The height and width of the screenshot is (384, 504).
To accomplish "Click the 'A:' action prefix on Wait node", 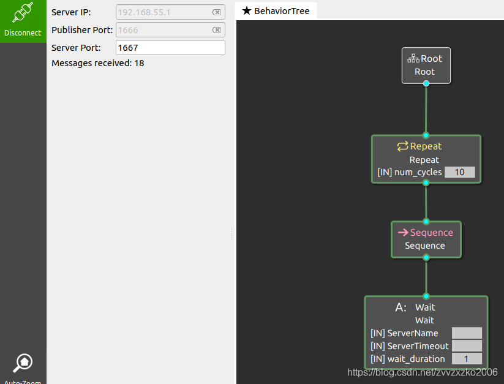I will click(x=401, y=307).
